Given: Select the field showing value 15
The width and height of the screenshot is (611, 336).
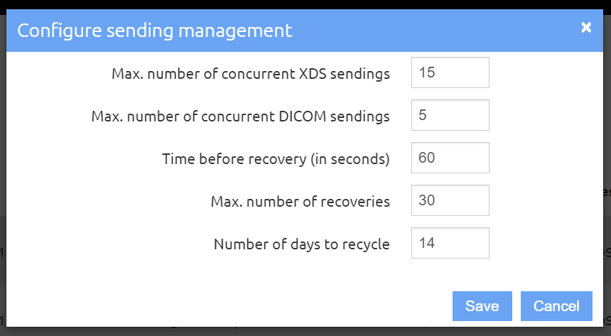Looking at the screenshot, I should [450, 72].
